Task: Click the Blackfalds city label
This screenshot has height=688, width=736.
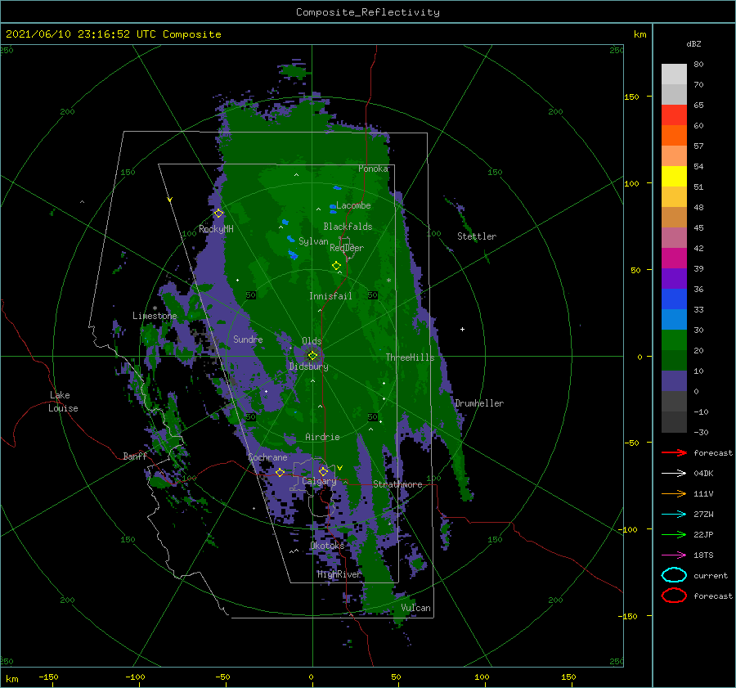Action: click(x=348, y=227)
